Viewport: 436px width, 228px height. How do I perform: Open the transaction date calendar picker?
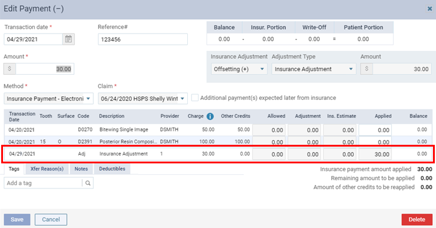(68, 39)
